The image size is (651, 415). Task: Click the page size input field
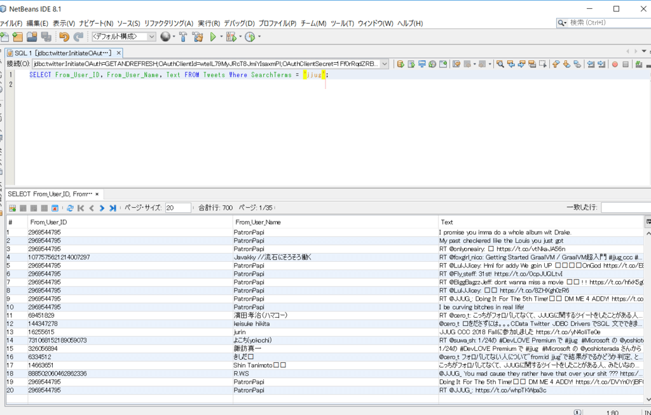[178, 208]
